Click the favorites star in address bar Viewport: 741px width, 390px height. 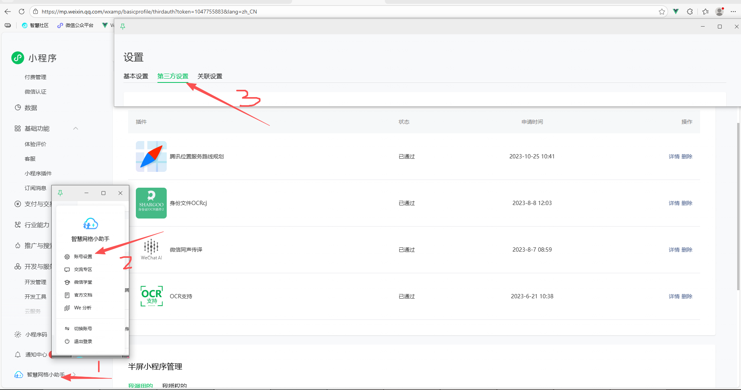tap(662, 12)
